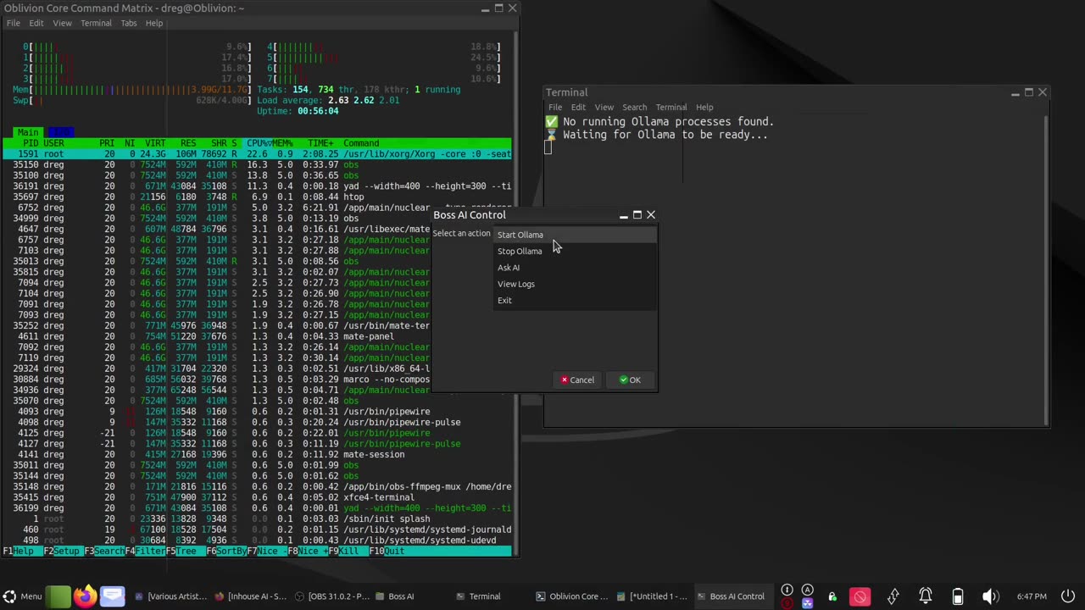The width and height of the screenshot is (1085, 610).
Task: Sort htop by TIME+ column header
Action: tap(320, 143)
